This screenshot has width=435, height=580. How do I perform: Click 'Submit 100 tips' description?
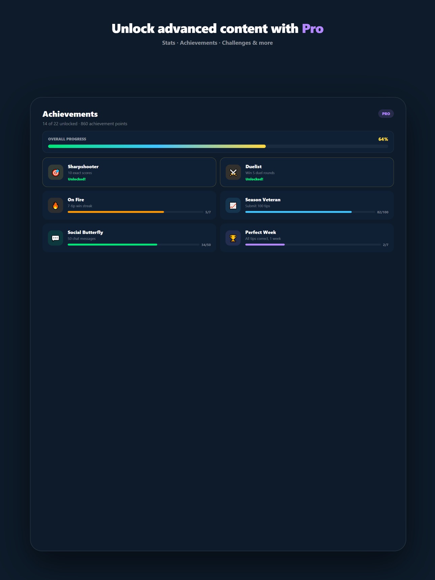258,206
